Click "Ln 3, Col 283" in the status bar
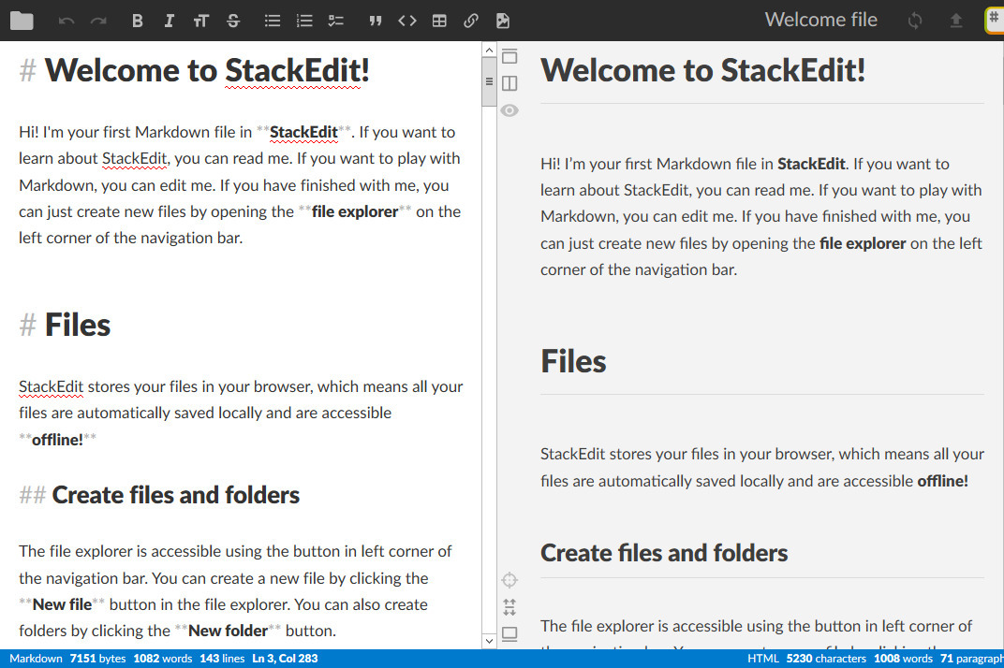1004x668 pixels. click(285, 659)
